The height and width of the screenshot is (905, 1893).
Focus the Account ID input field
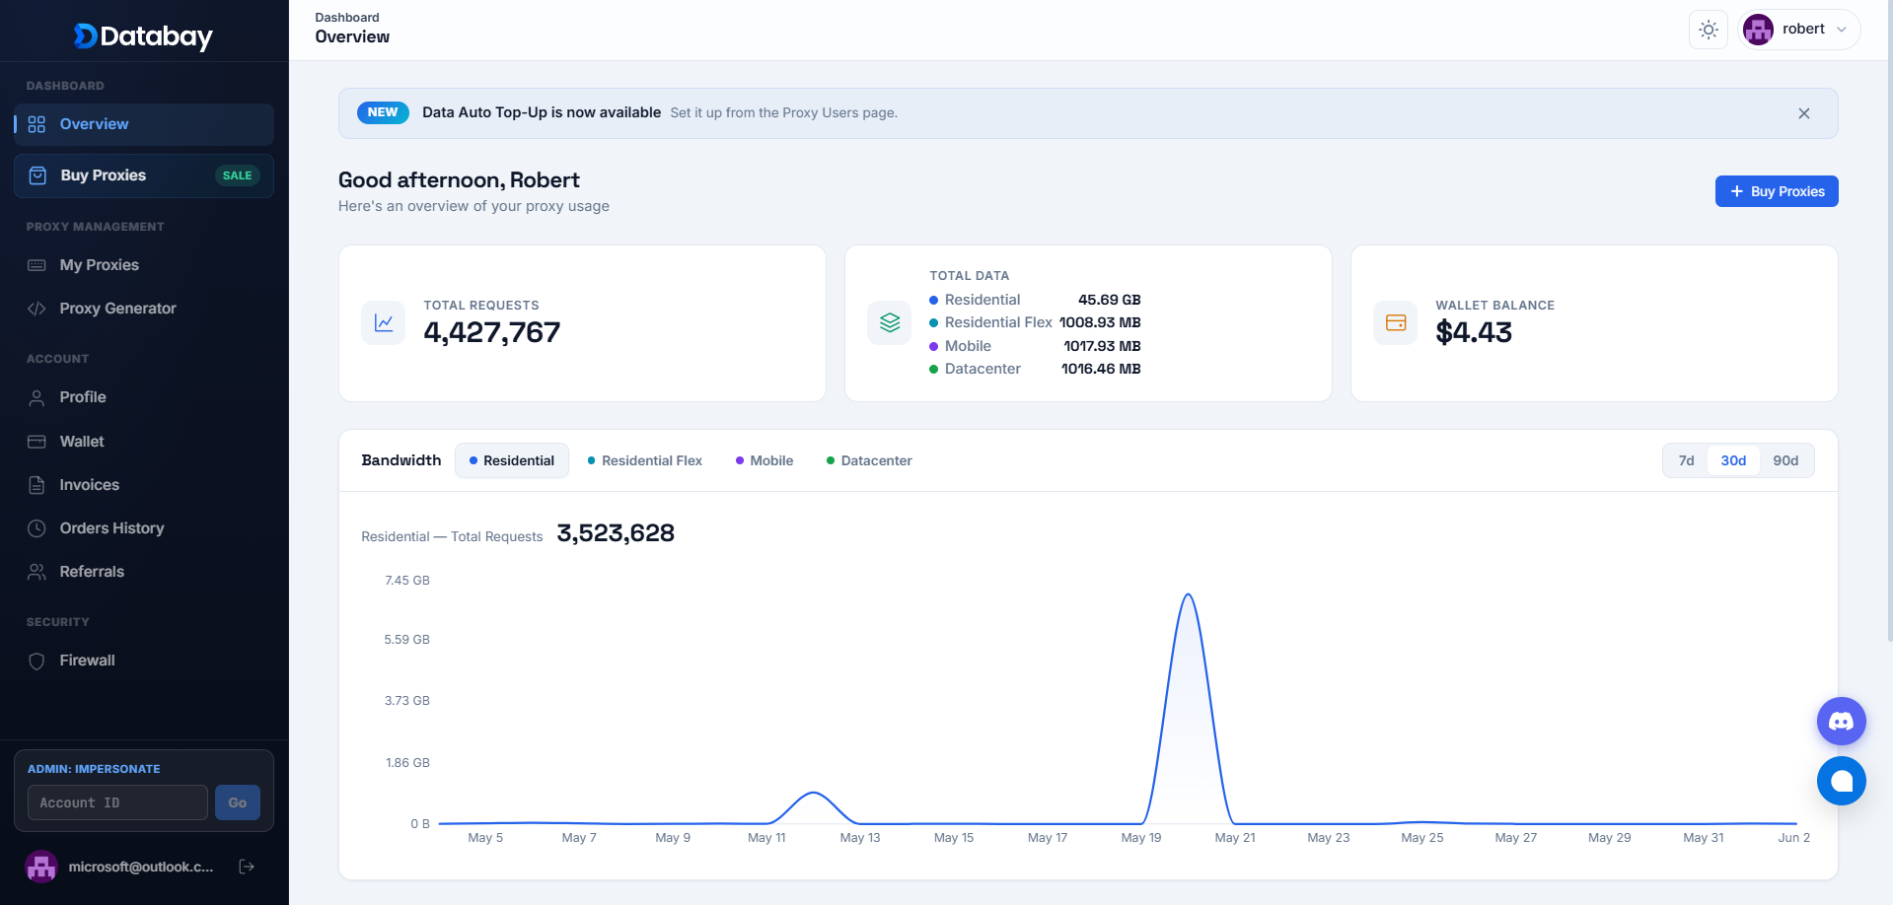(x=117, y=802)
